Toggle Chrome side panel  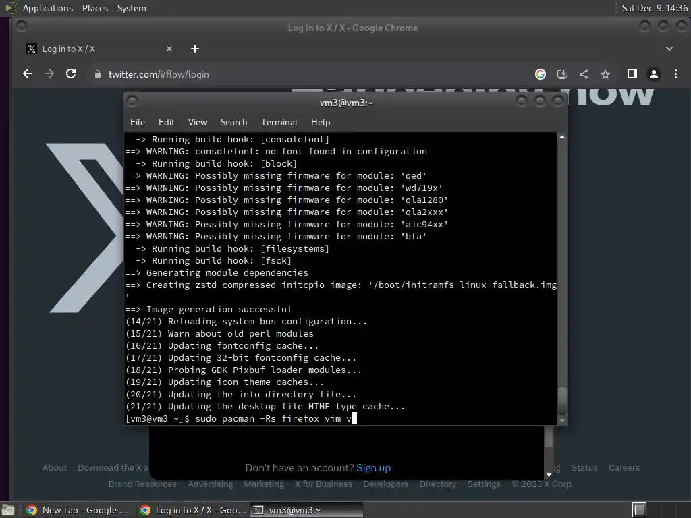tap(632, 74)
